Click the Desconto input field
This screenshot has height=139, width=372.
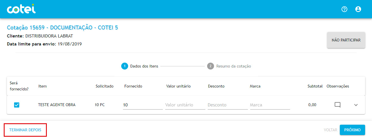[x=227, y=105]
